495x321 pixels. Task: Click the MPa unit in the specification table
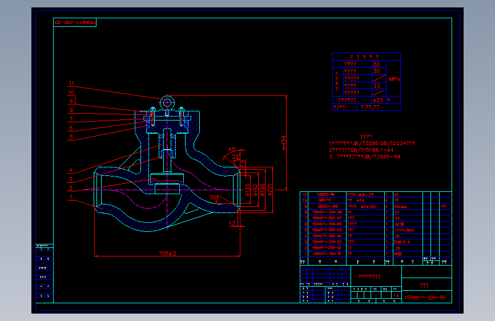coord(395,79)
